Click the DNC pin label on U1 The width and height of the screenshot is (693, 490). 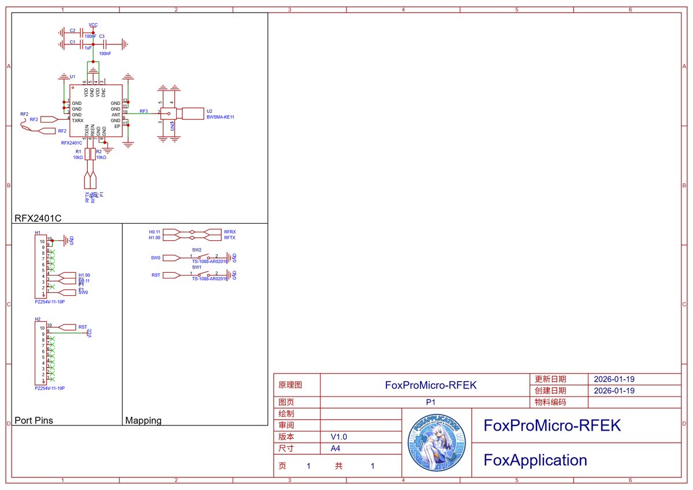[103, 93]
